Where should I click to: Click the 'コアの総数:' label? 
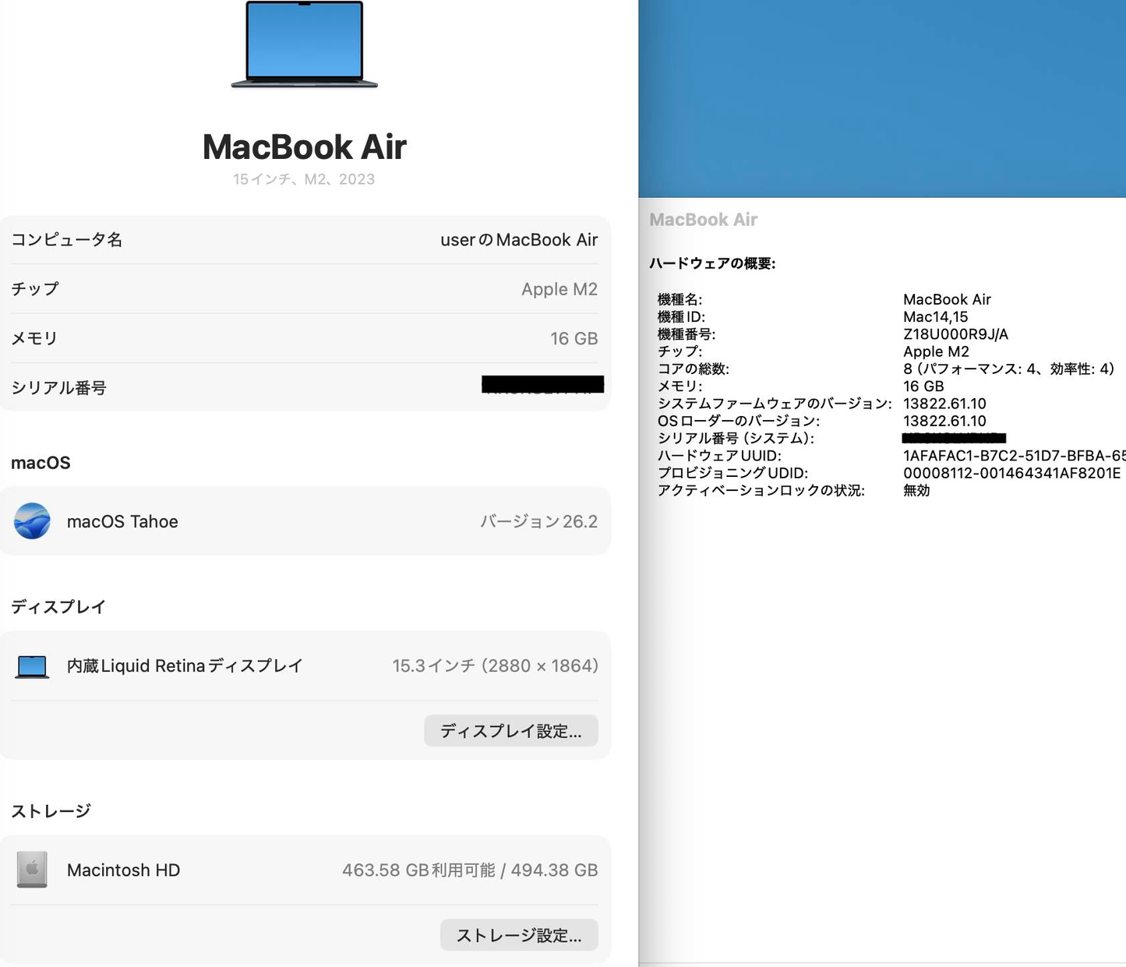click(x=694, y=369)
